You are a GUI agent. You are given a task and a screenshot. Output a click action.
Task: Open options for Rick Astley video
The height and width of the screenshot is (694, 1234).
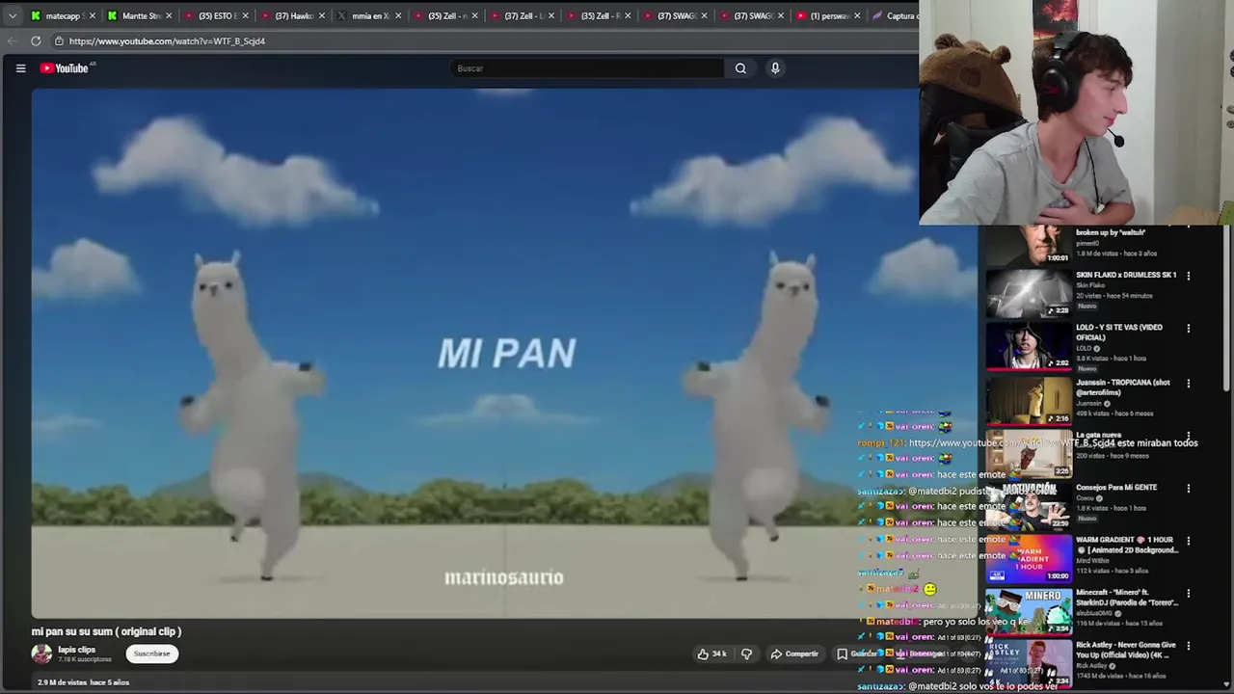coord(1188,647)
